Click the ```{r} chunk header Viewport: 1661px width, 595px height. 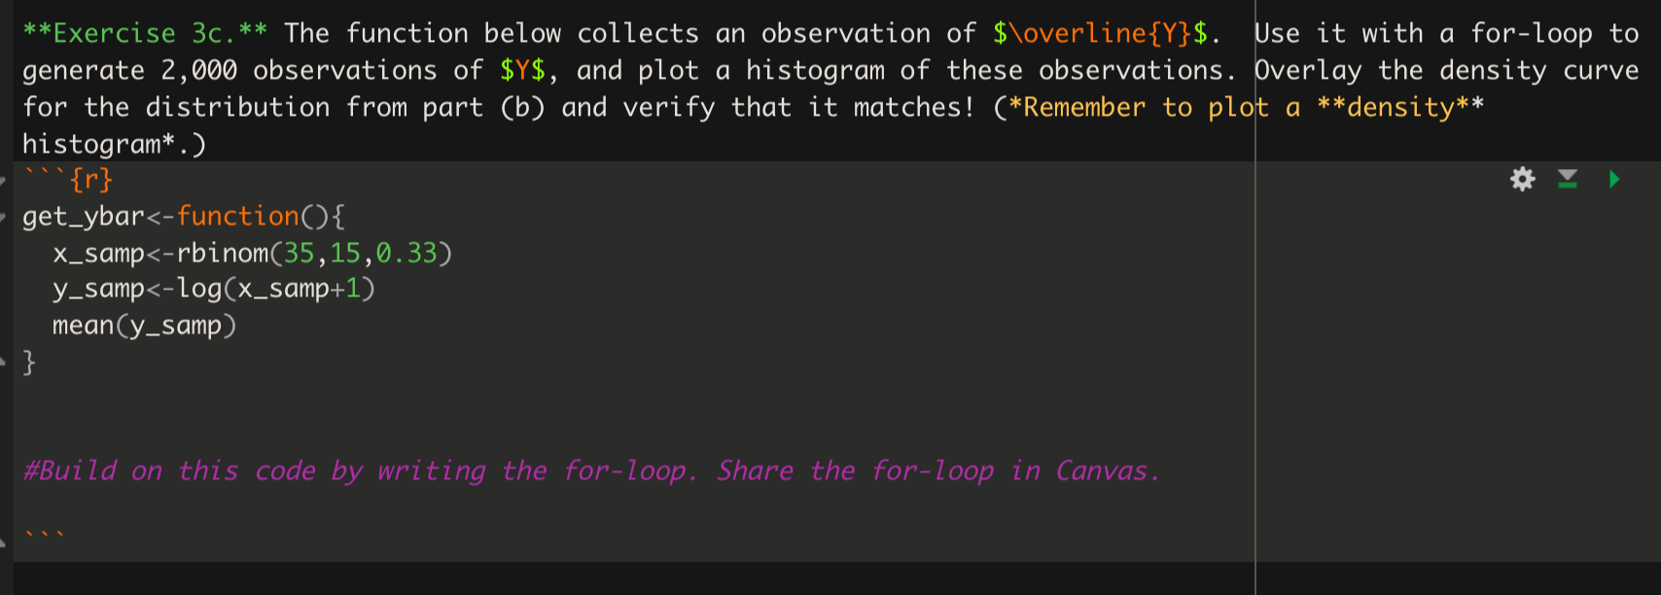click(x=68, y=178)
